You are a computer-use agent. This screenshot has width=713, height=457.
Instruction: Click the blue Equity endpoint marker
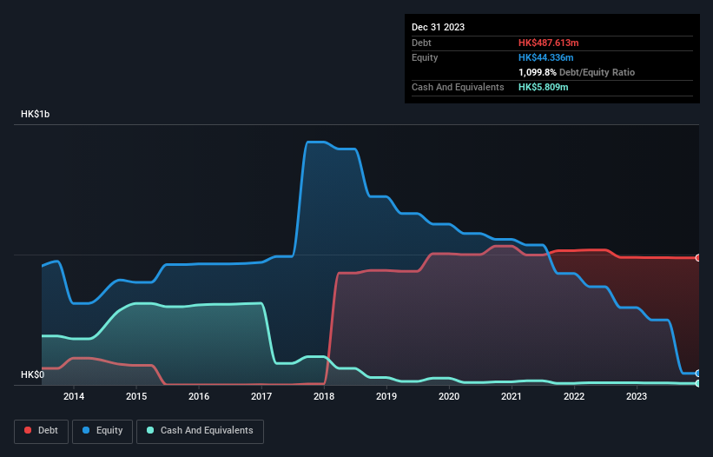point(698,374)
